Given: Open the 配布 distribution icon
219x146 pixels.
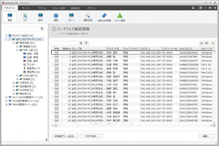Looking at the screenshot, I should pos(40,17).
